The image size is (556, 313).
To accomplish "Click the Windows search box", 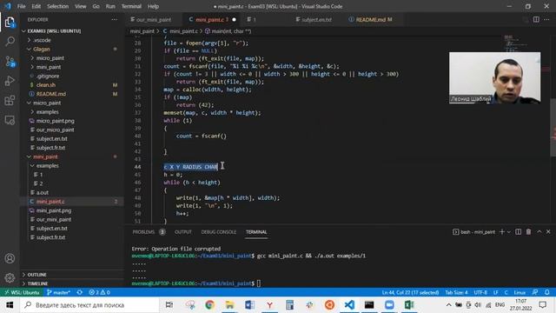I will pos(89,305).
